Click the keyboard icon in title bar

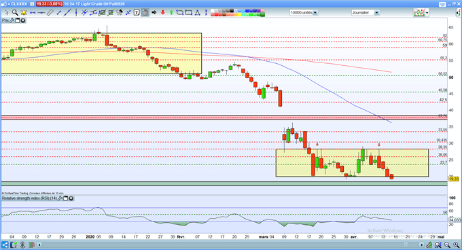pyautogui.click(x=442, y=4)
